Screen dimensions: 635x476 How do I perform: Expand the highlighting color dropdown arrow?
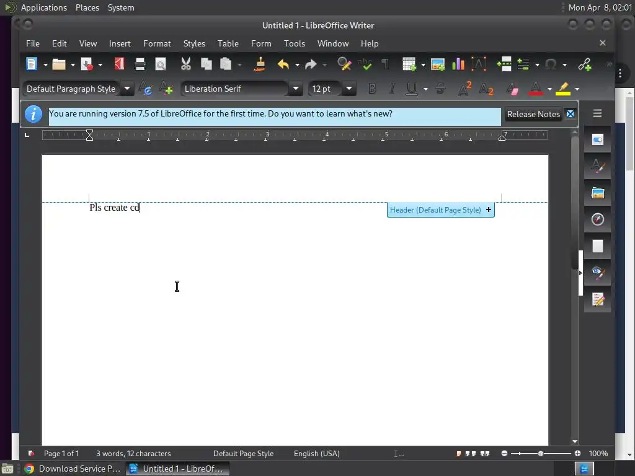tap(577, 89)
